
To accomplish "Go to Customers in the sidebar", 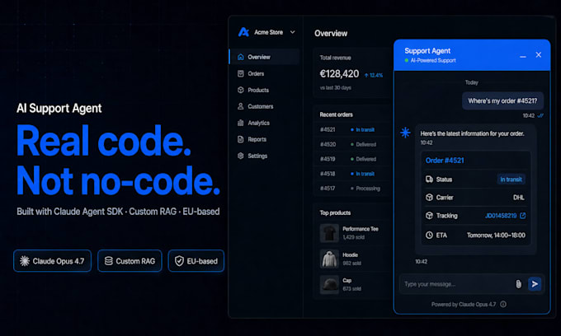I will [264, 106].
